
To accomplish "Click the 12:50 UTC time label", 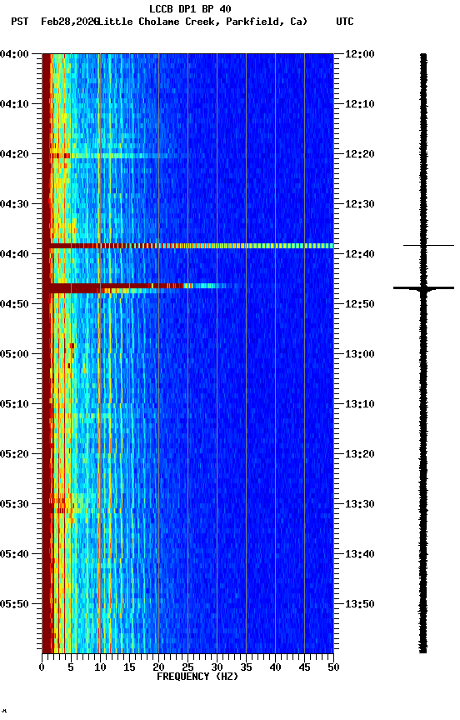I will [x=360, y=304].
